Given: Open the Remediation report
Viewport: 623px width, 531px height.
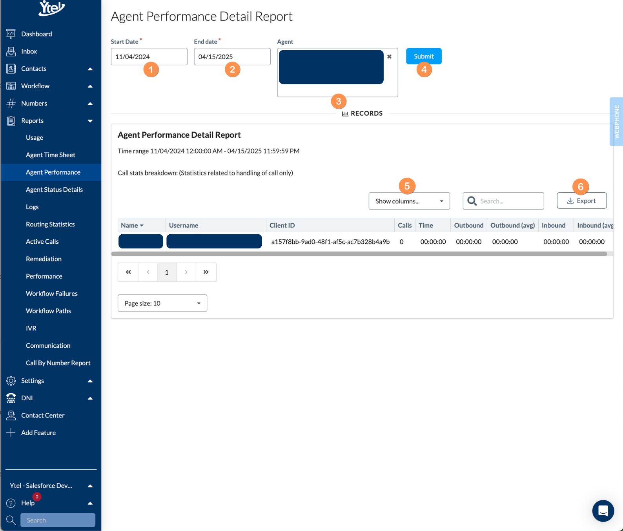Looking at the screenshot, I should (x=44, y=259).
